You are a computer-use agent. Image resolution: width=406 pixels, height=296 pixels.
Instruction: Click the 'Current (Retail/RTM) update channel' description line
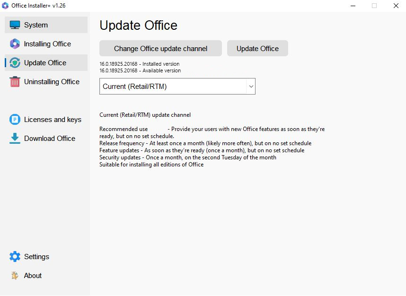pos(145,115)
